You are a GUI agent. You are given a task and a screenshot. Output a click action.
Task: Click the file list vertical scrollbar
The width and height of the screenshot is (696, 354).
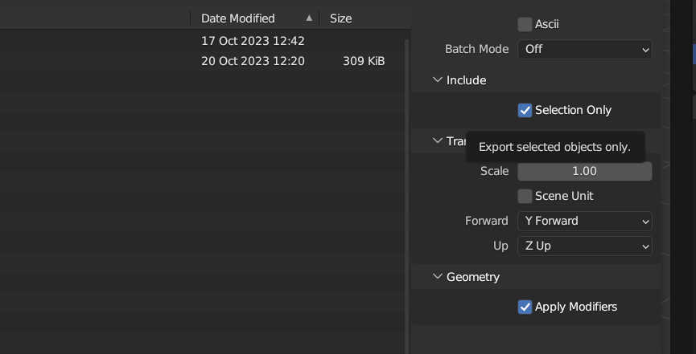pyautogui.click(x=406, y=161)
